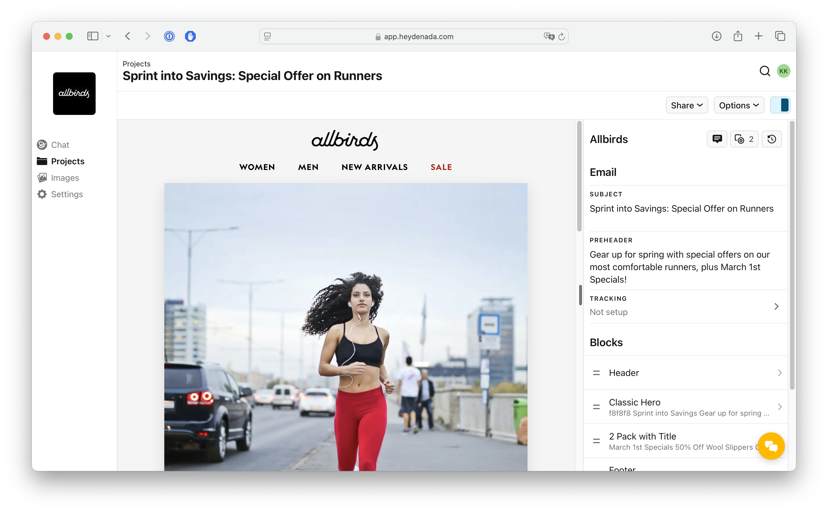The height and width of the screenshot is (513, 828).
Task: Open the comments icon in Allbirds panel
Action: (x=716, y=139)
